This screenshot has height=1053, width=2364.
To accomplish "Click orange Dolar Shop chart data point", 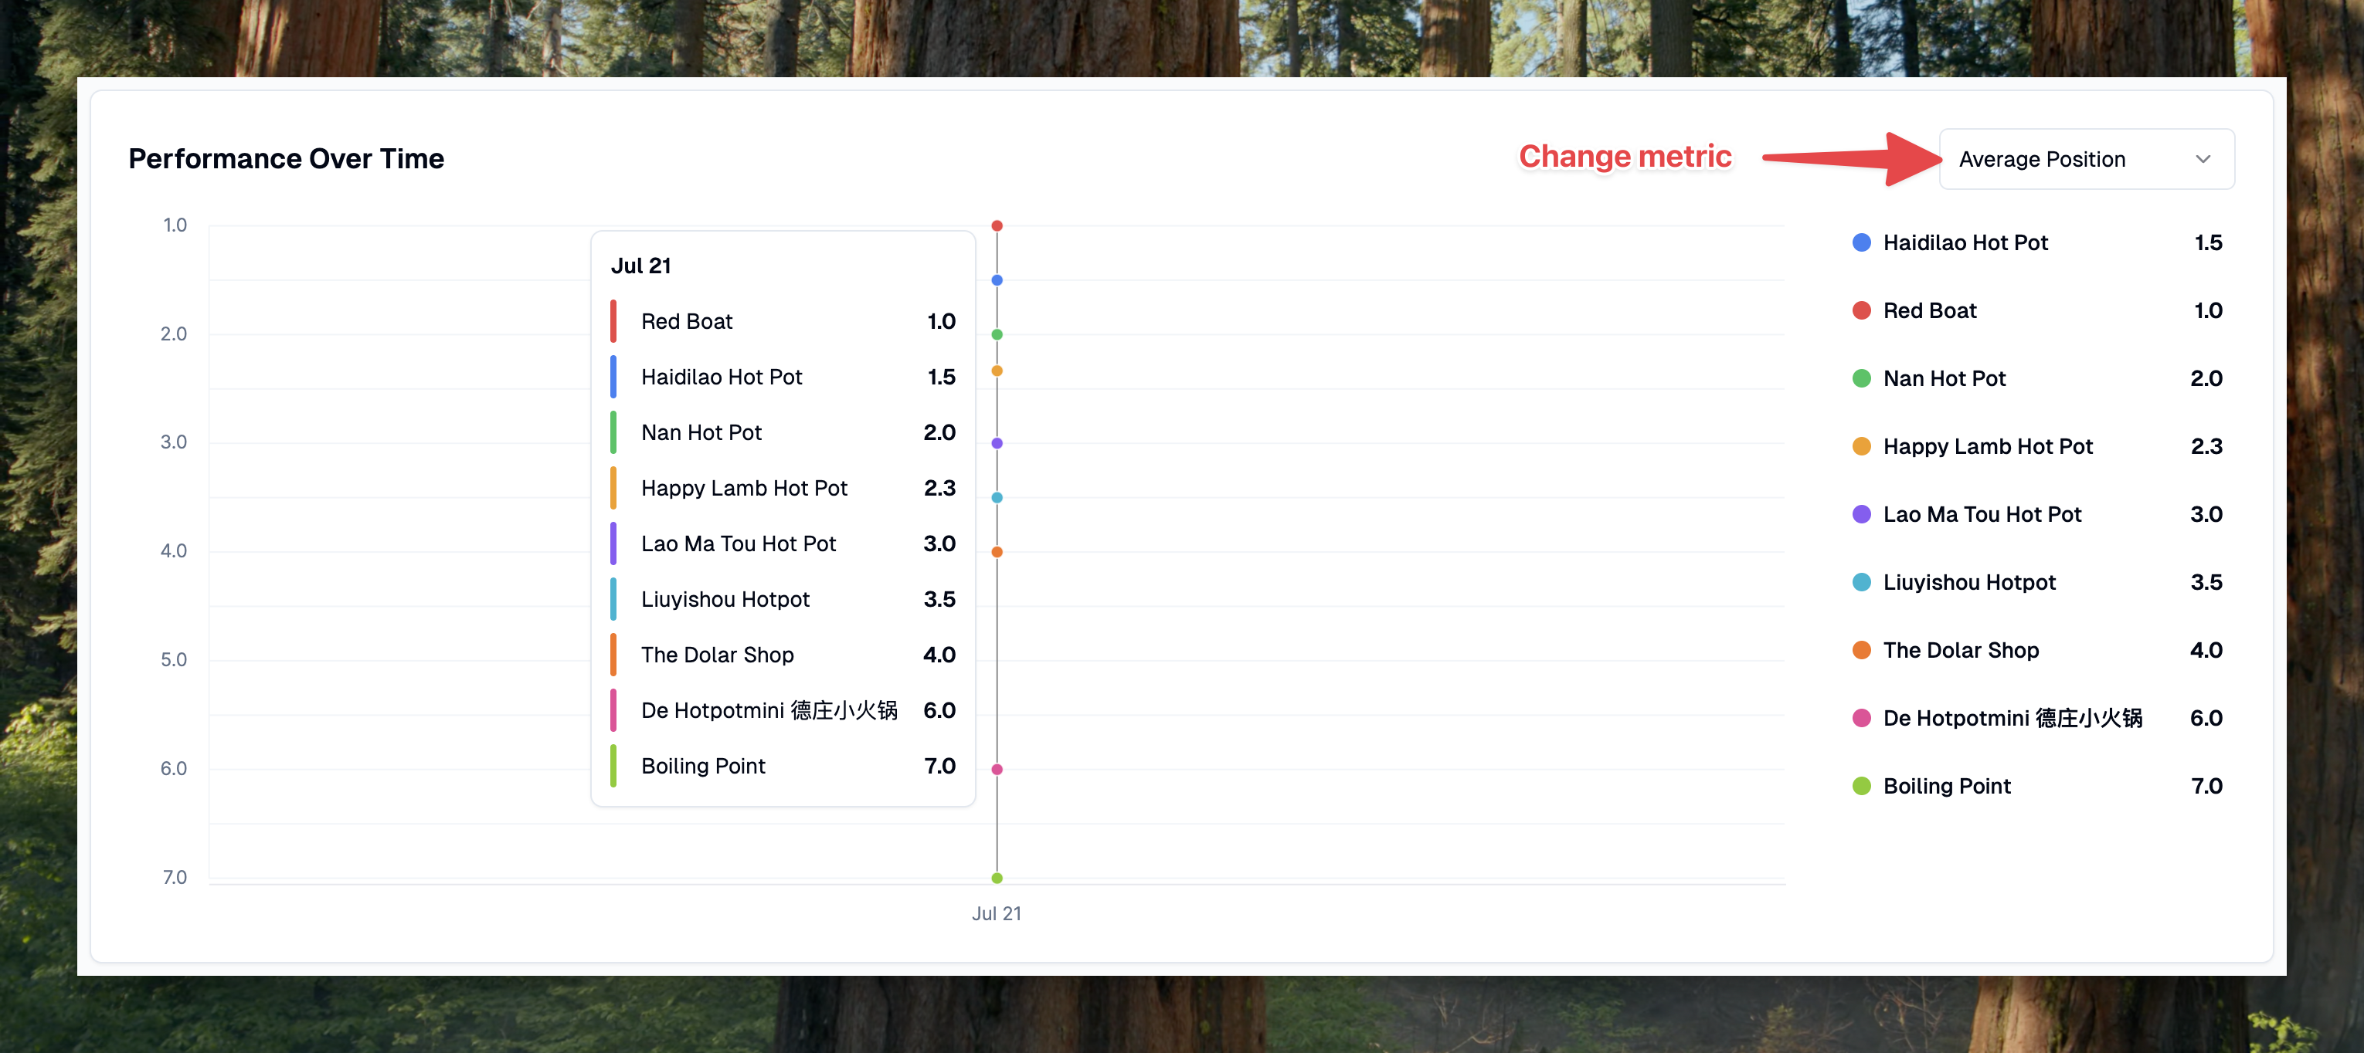I will tap(997, 552).
